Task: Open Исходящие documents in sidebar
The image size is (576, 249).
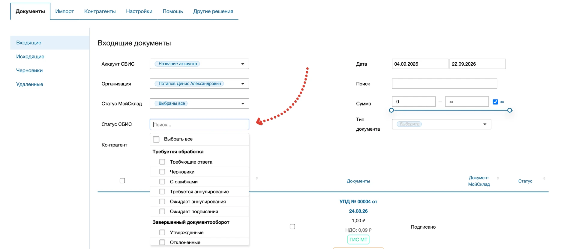Action: coord(30,57)
